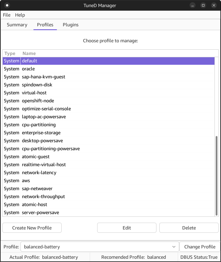The height and width of the screenshot is (262, 221).
Task: Select the sap-hana-kvm-guest profile
Action: point(108,77)
